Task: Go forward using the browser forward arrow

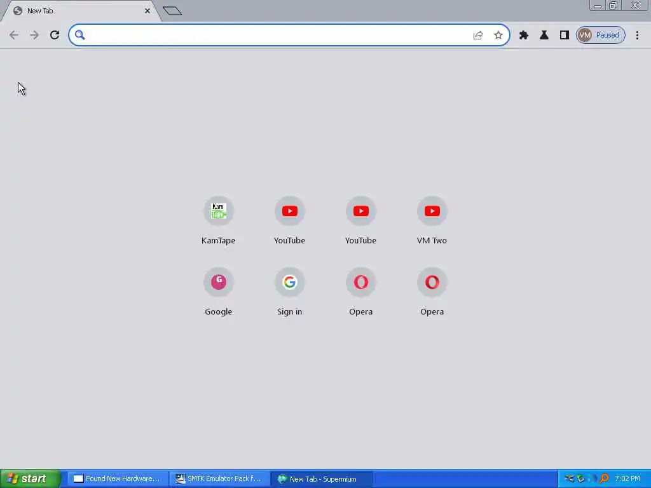Action: click(34, 35)
